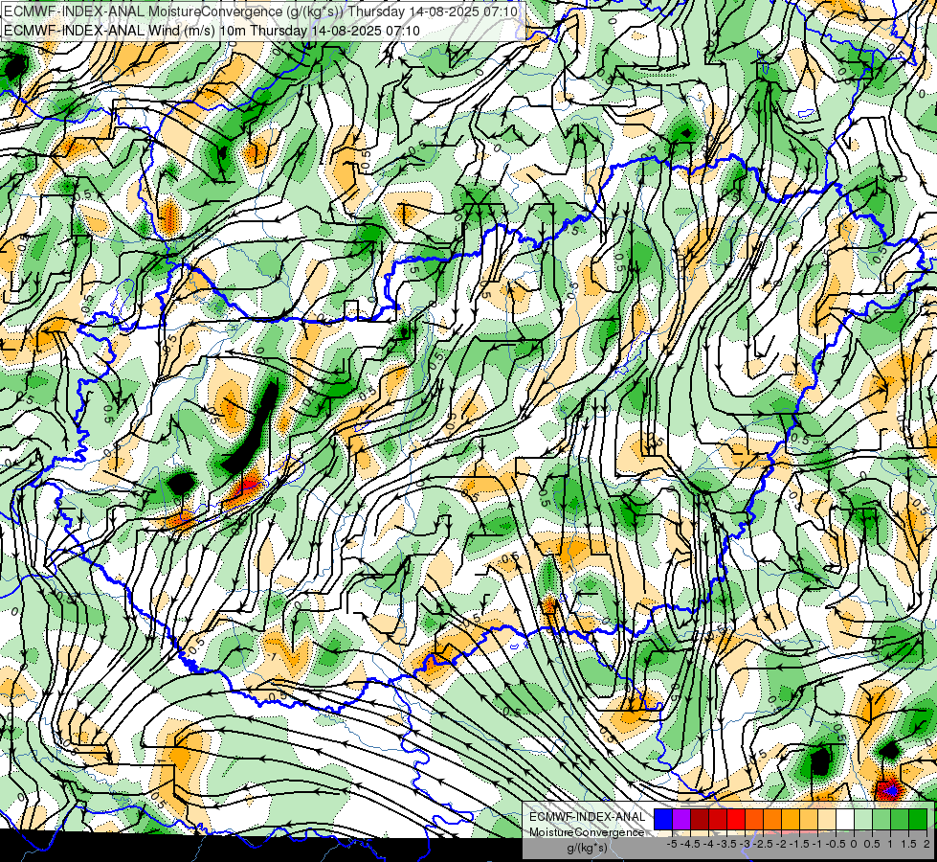This screenshot has width=937, height=862.
Task: Click the MoistureConvergence title line
Action: pos(260,11)
